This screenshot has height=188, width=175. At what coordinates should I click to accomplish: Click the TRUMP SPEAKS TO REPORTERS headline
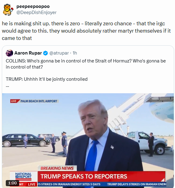tap(84, 176)
